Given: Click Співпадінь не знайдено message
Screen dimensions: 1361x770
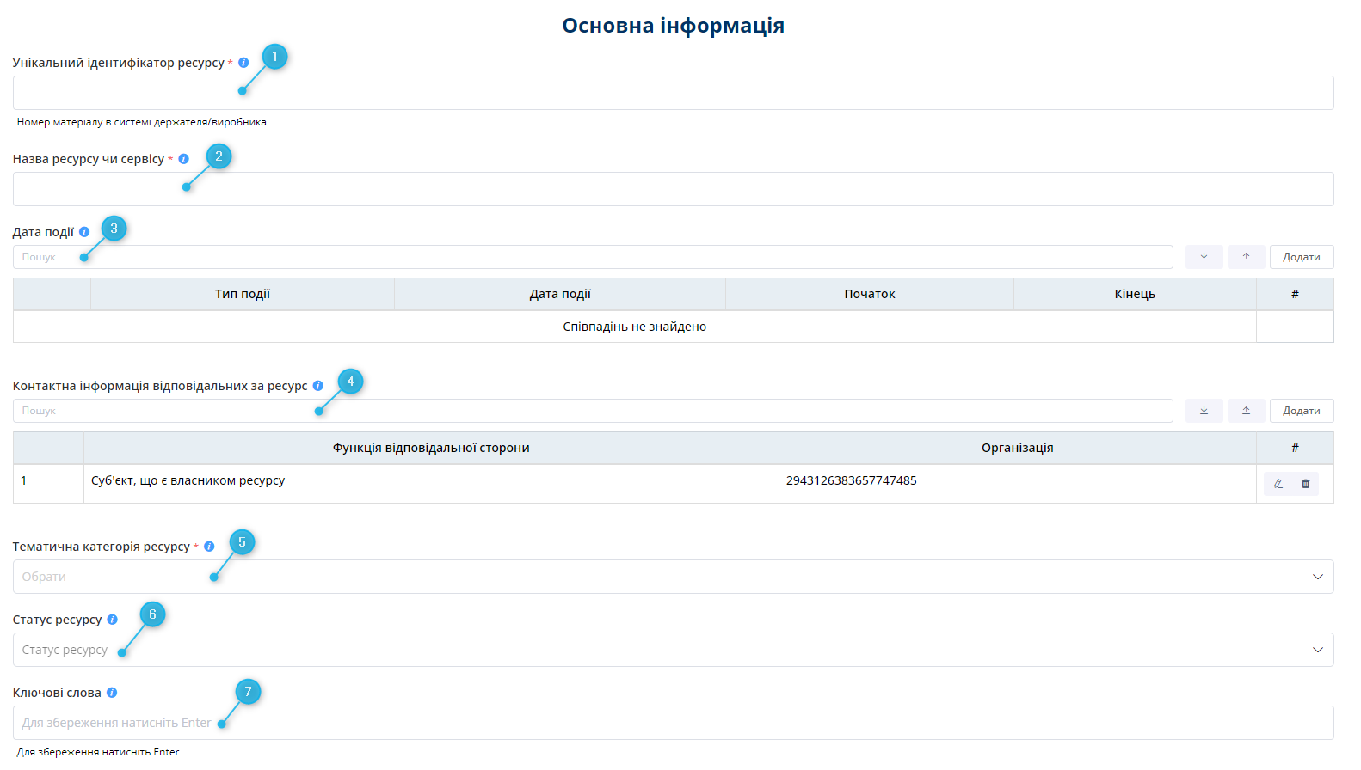Looking at the screenshot, I should pyautogui.click(x=635, y=327).
